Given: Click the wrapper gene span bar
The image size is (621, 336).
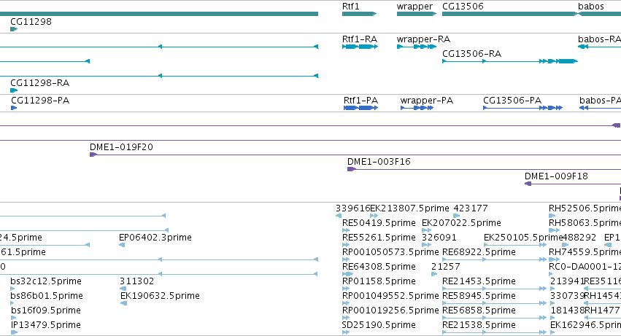Looking at the screenshot, I should tap(417, 14).
